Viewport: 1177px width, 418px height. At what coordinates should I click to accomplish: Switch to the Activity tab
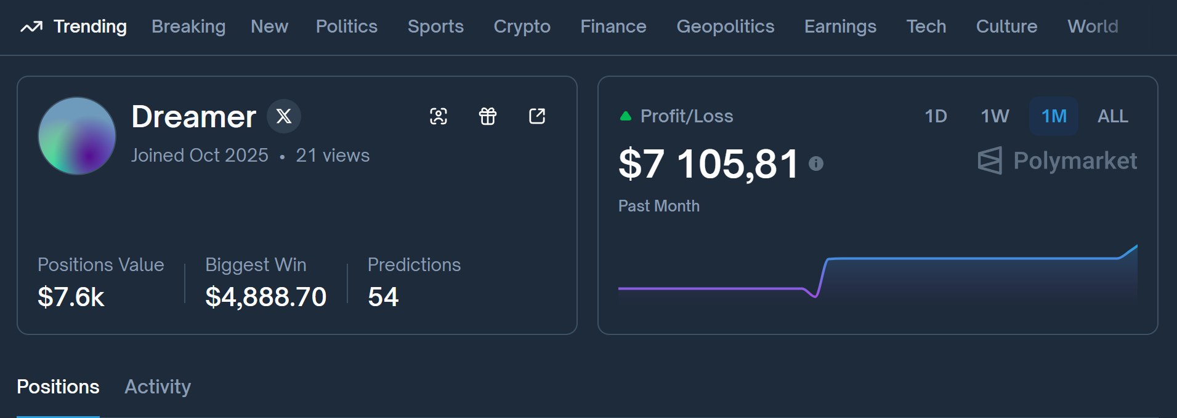coord(158,387)
